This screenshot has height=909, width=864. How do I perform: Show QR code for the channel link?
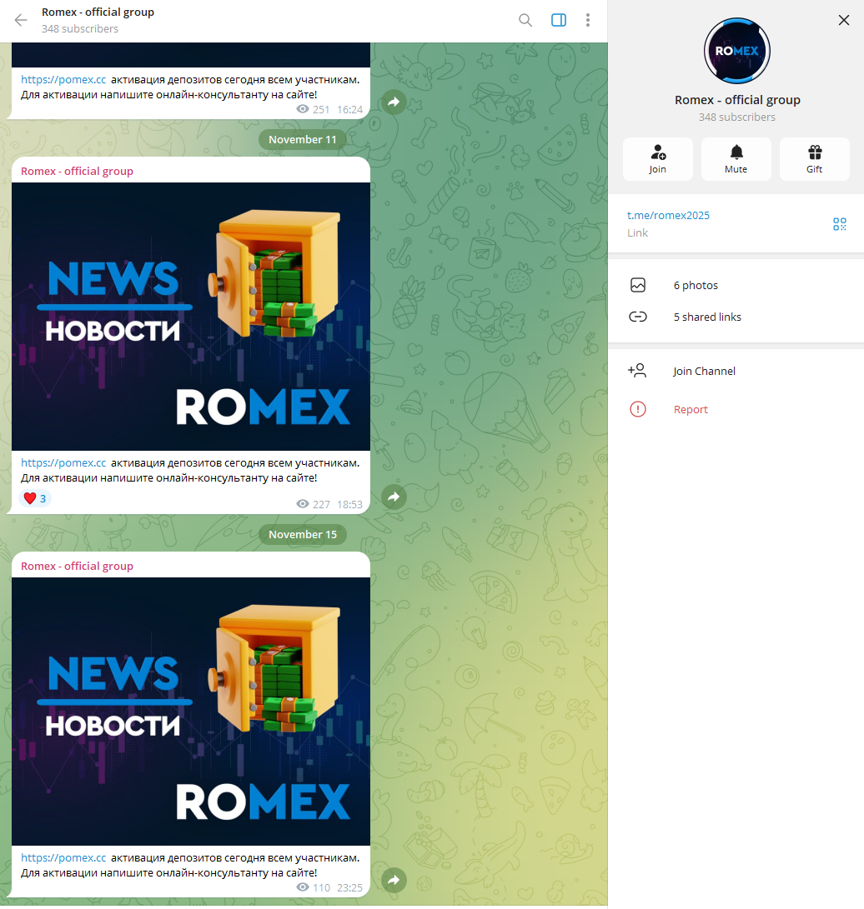(840, 223)
